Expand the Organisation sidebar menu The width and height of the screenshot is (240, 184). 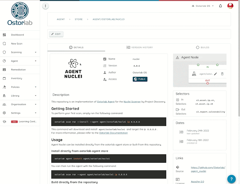pos(36,104)
